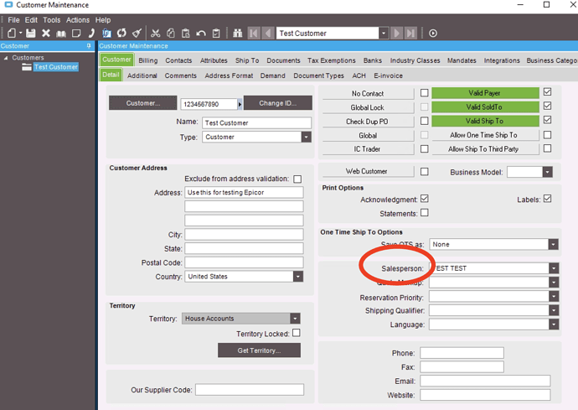This screenshot has width=578, height=410.
Task: Click the clipboard checklist toolbar icon
Action: click(216, 34)
